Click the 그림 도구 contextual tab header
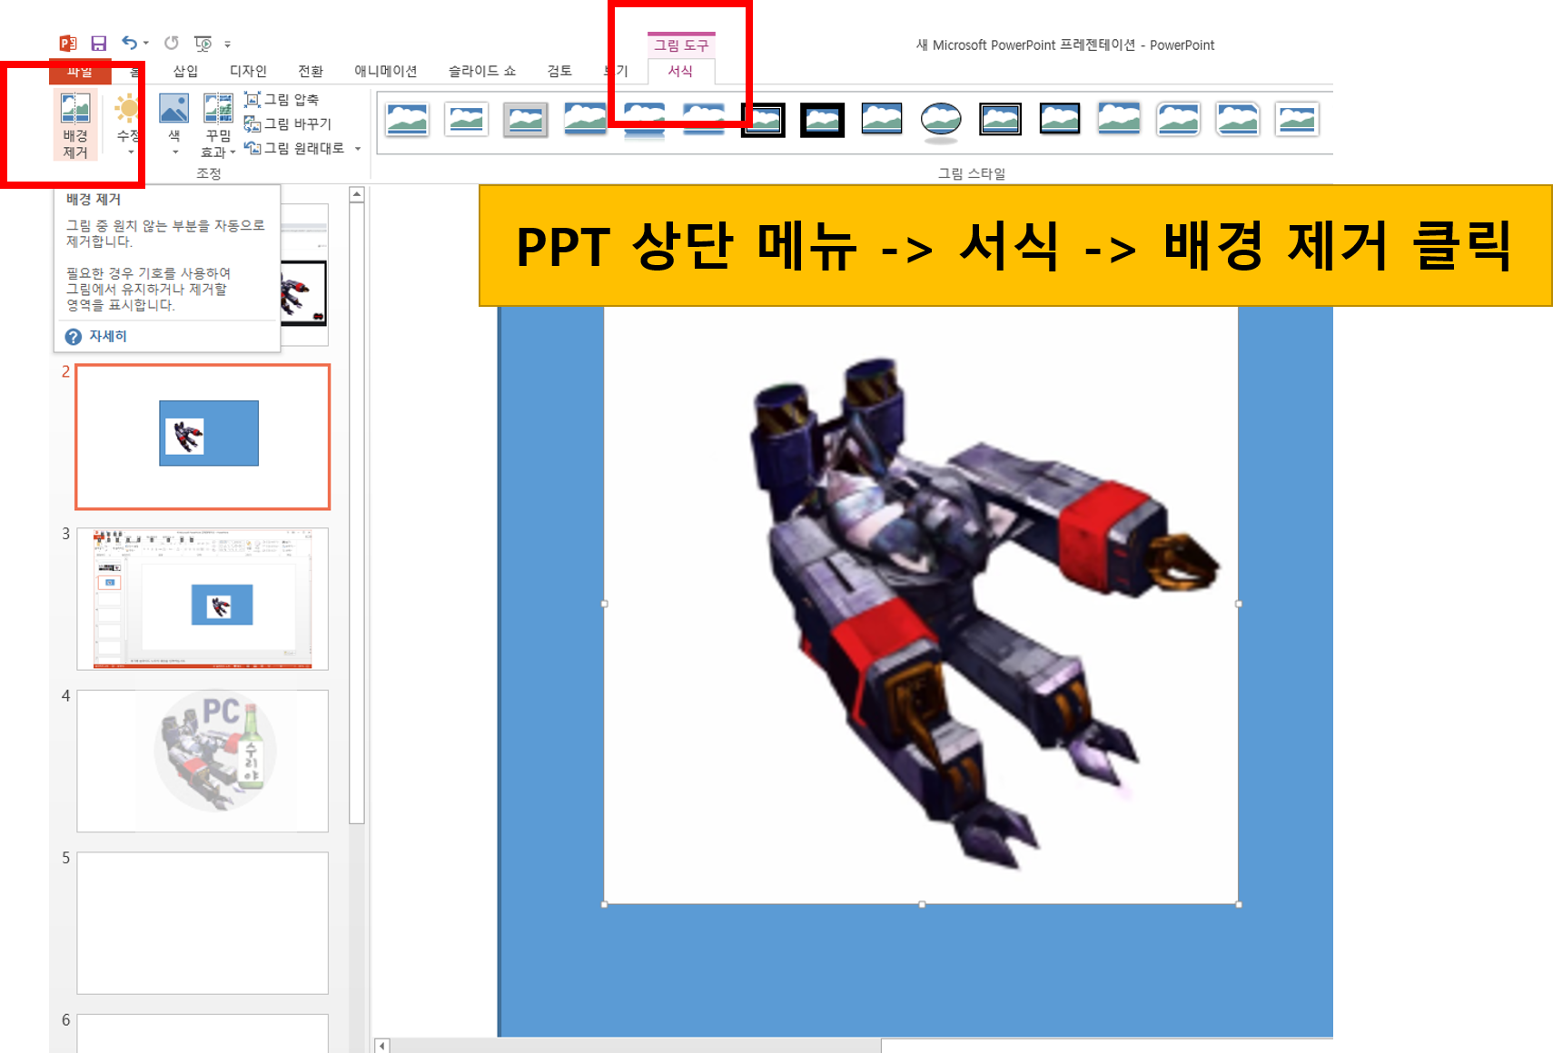This screenshot has width=1553, height=1053. 681,45
